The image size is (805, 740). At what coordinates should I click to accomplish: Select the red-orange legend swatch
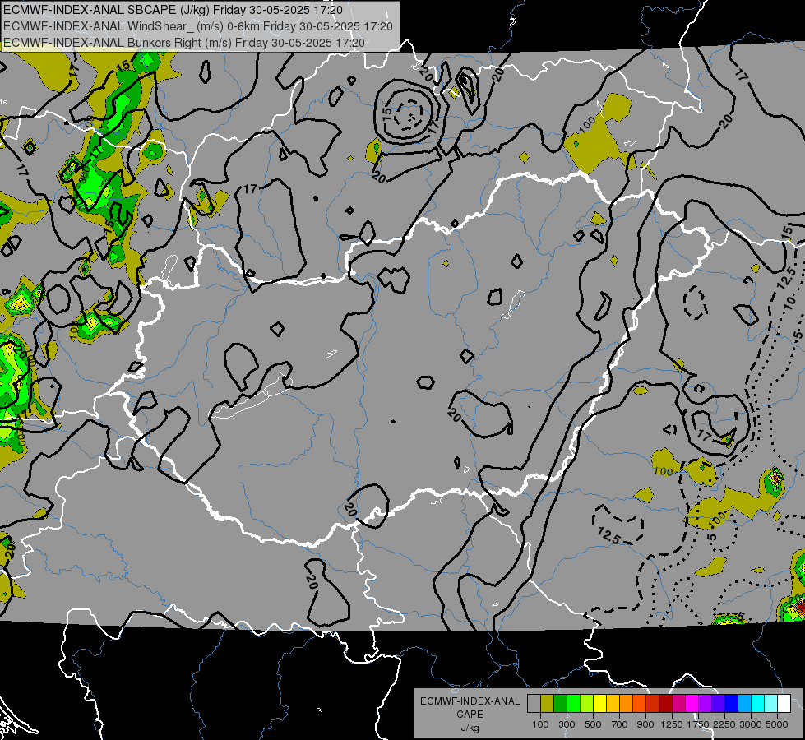pos(639,704)
